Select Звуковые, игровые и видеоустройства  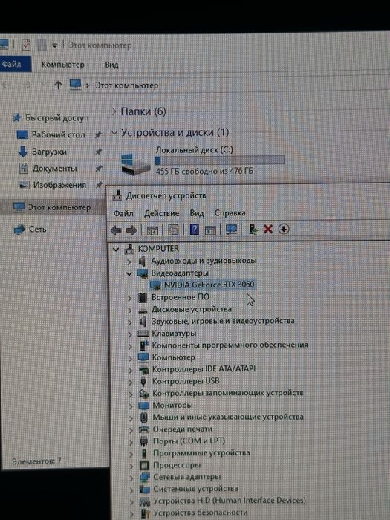click(x=223, y=321)
